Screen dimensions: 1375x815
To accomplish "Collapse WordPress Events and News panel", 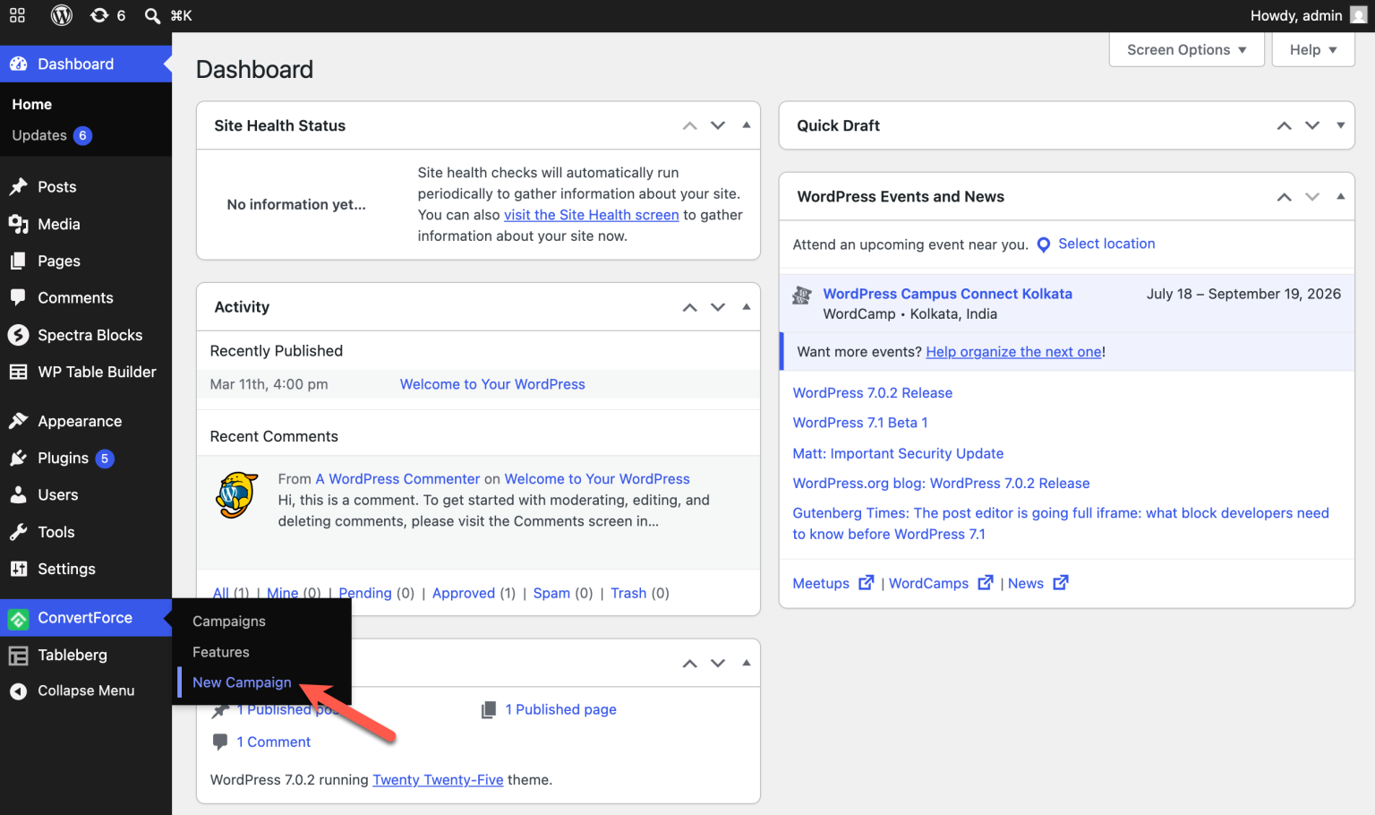I will [x=1340, y=197].
